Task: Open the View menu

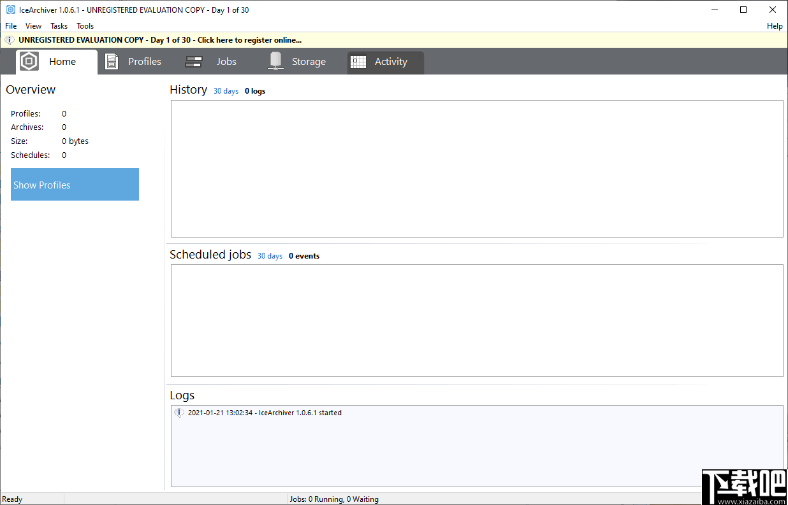Action: coord(33,26)
